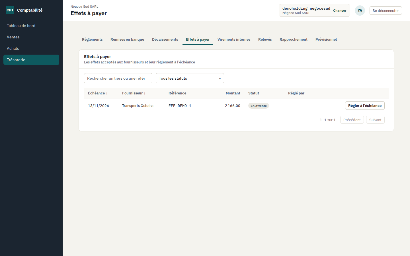This screenshot has width=410, height=256.
Task: Sort by Échéance column
Action: [98, 93]
